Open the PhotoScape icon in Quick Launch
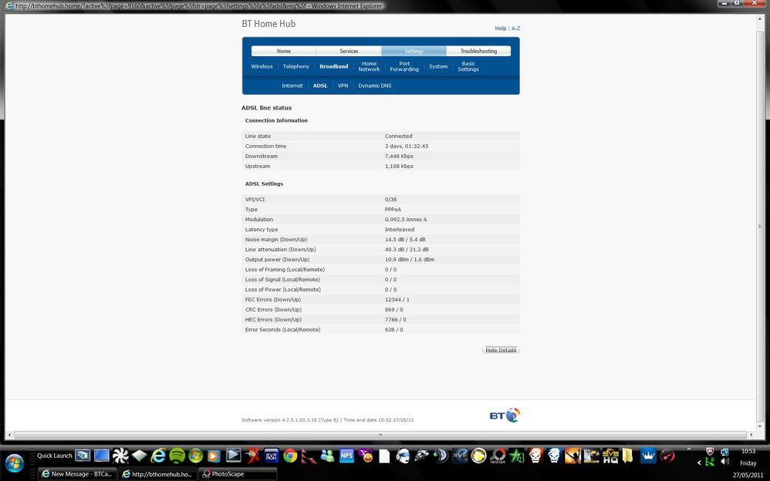This screenshot has width=770, height=481. coord(498,456)
